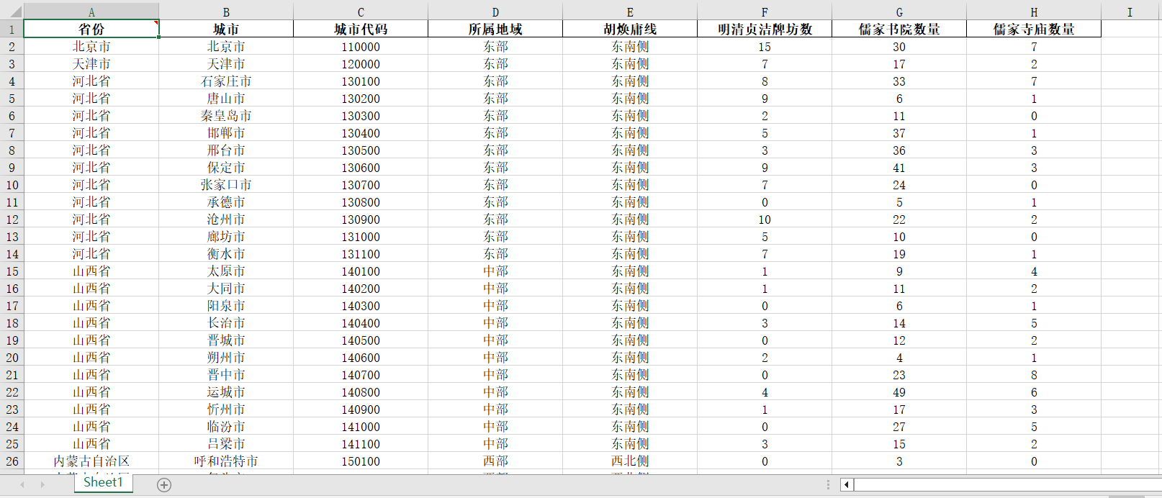1162x498 pixels.
Task: Select row 20 header
Action: (x=12, y=358)
